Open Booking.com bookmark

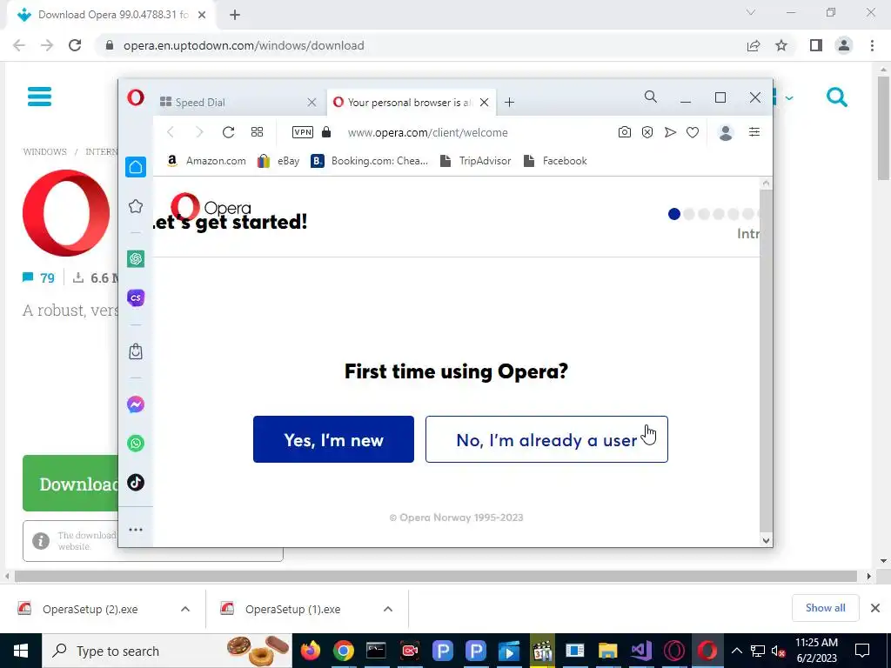click(x=370, y=161)
